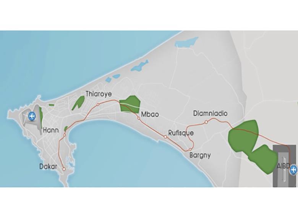Viewport: 298px width, 223px height.
Task: Select the Dakar station marker
Action: (64, 169)
